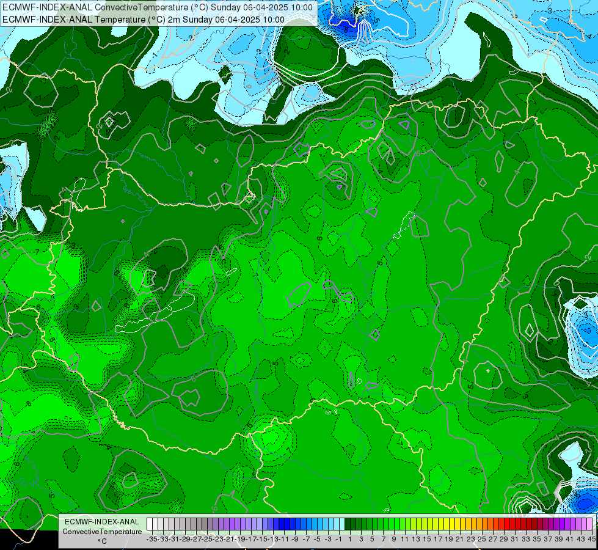Viewport: 598px width, 550px height.
Task: Pick the light cyan swatch above -1
Action: (x=336, y=524)
